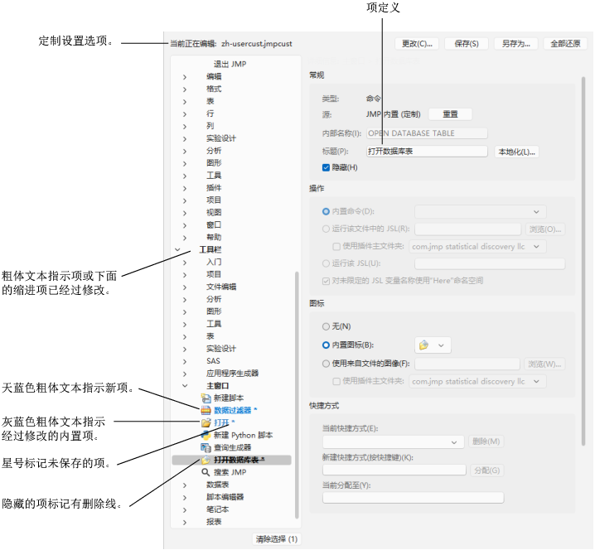
Task: Click the 新建快捷方式 input field
Action: click(x=394, y=470)
